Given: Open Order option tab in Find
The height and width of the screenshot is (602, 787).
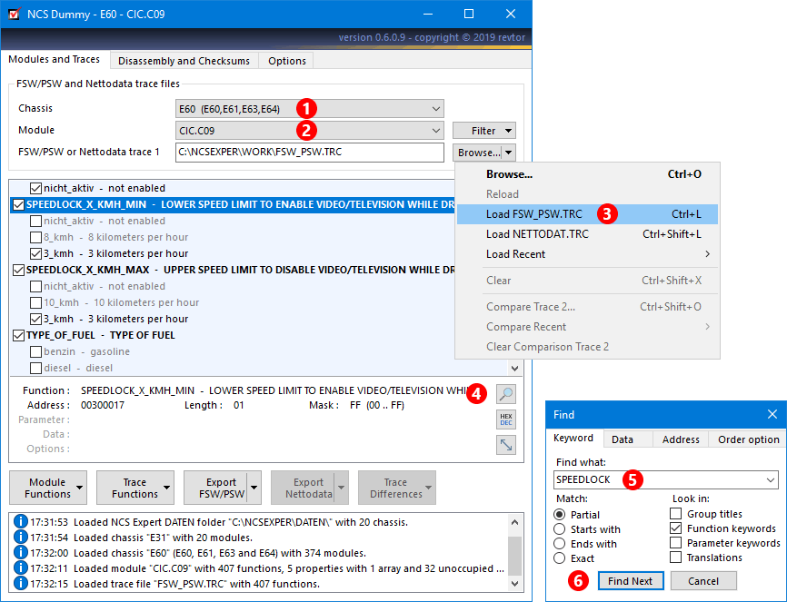Looking at the screenshot, I should point(748,439).
